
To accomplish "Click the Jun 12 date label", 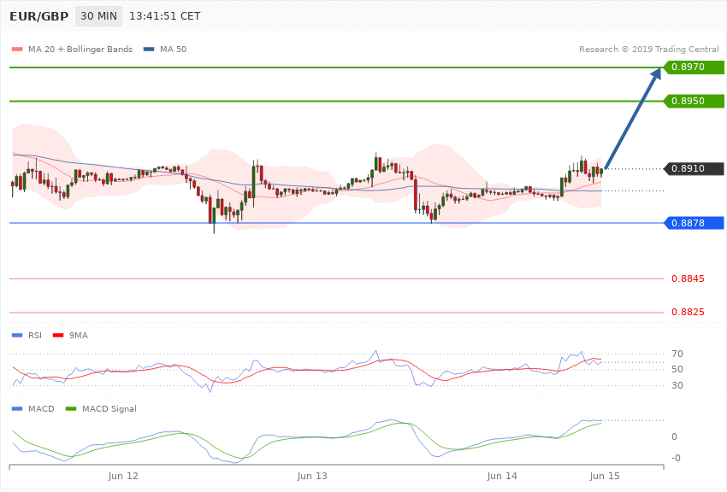I will coord(123,476).
